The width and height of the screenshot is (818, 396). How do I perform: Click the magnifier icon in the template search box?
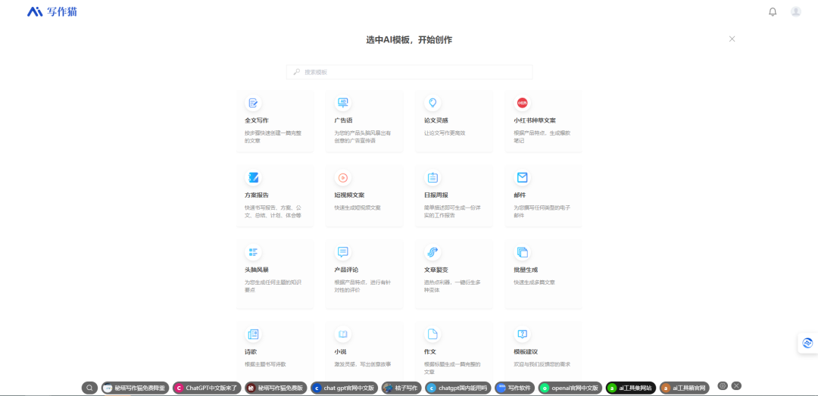pyautogui.click(x=296, y=72)
